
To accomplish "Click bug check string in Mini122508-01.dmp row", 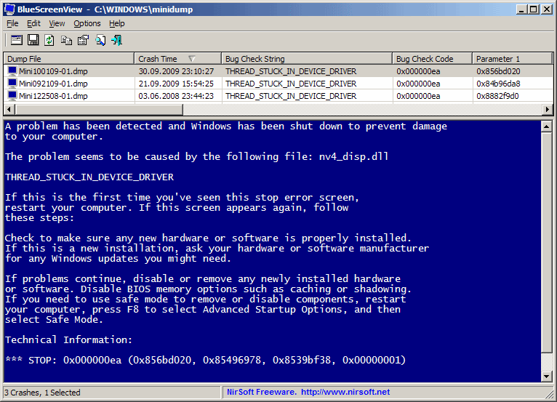I will [x=291, y=96].
